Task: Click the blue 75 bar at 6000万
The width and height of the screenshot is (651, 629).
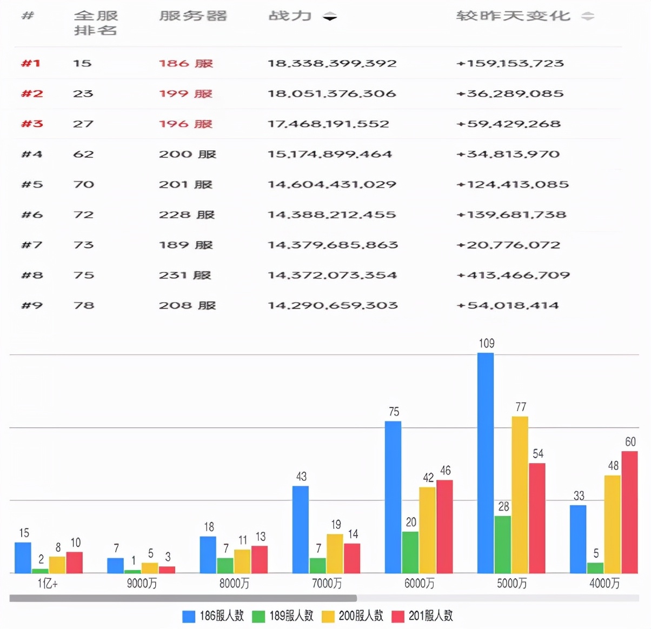Action: click(x=393, y=497)
